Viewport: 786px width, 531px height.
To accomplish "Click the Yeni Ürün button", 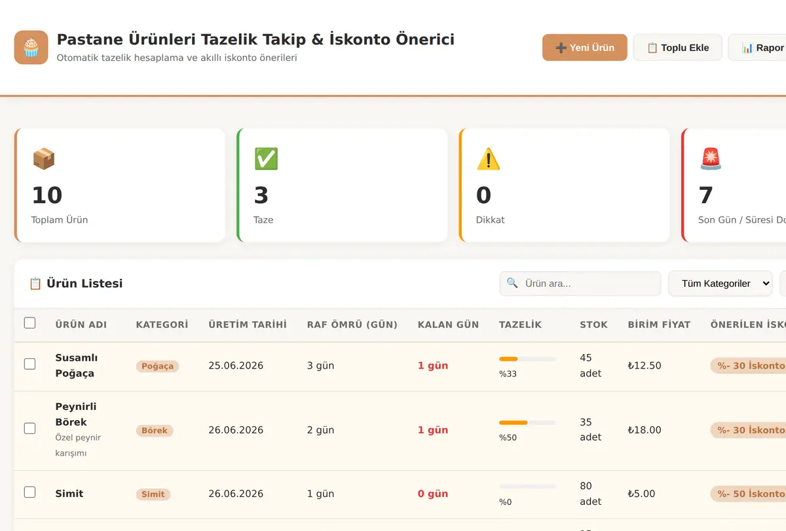I will coord(585,48).
